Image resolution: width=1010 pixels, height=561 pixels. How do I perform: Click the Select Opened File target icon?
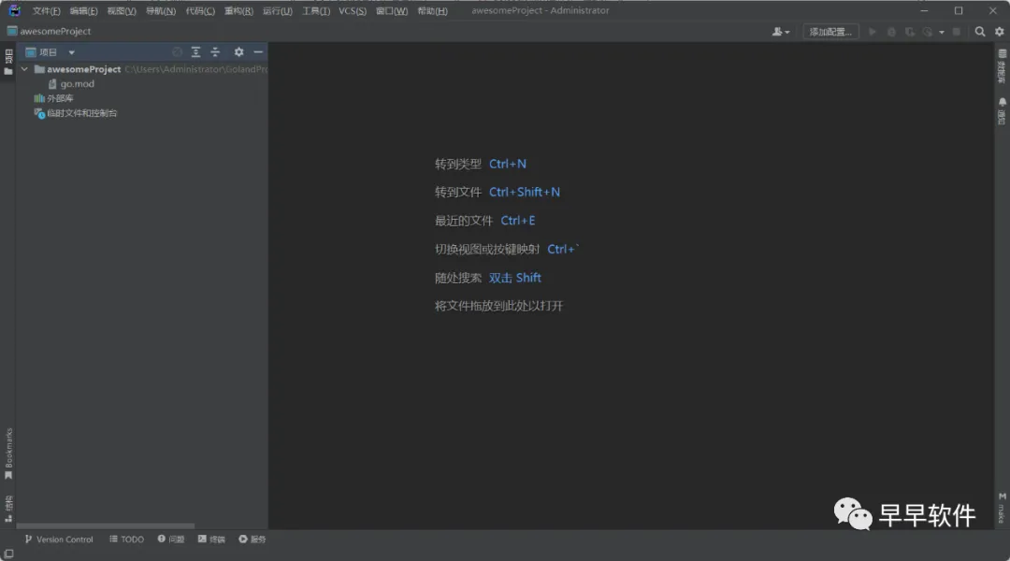point(177,52)
